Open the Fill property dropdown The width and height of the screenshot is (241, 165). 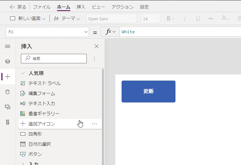[47, 32]
